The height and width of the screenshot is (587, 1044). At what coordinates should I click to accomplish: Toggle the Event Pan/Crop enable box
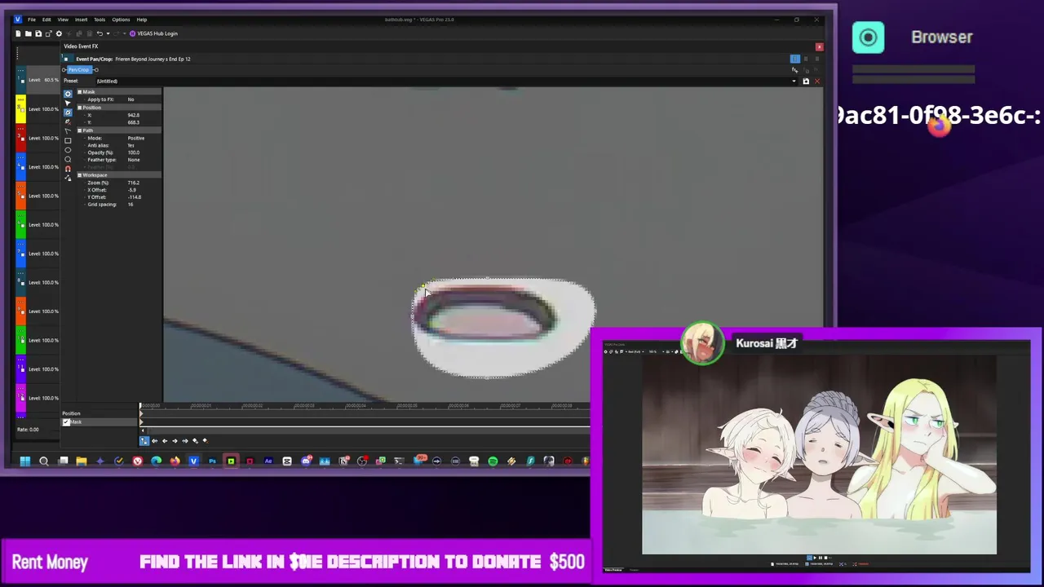(66, 60)
